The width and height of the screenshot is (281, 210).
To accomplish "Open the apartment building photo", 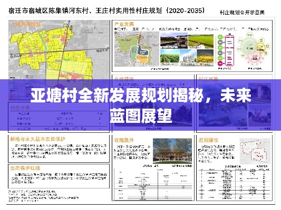I will (x=188, y=57).
